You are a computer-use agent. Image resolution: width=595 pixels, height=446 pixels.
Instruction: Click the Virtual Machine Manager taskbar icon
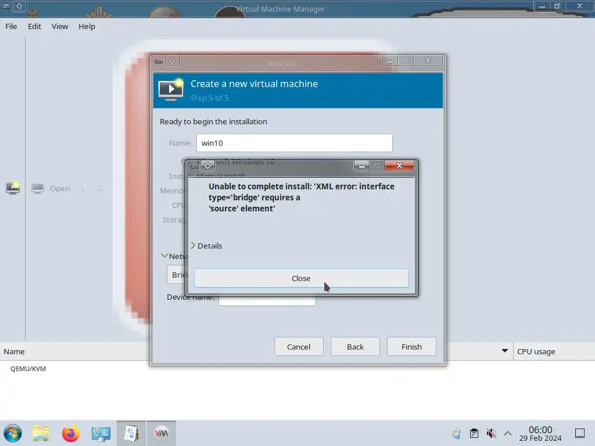[x=162, y=433]
